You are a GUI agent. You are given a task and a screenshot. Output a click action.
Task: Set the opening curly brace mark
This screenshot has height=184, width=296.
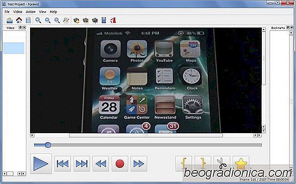pos(184,164)
